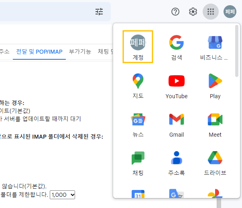Open the search filter options icon
The width and height of the screenshot is (242, 208).
coord(99,12)
